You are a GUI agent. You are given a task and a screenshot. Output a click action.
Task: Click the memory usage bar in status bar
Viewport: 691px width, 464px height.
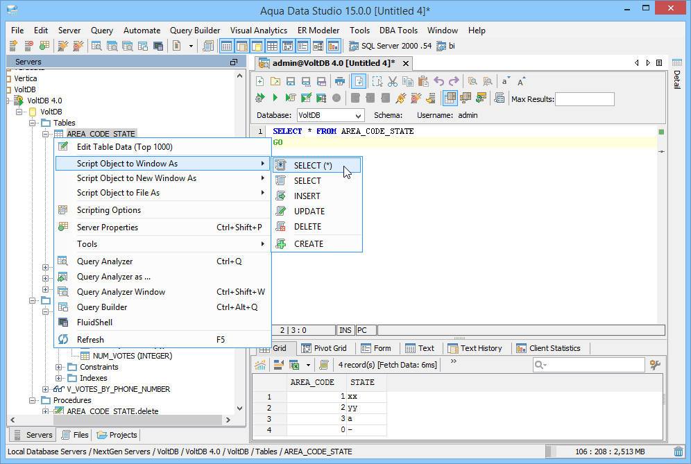click(608, 452)
